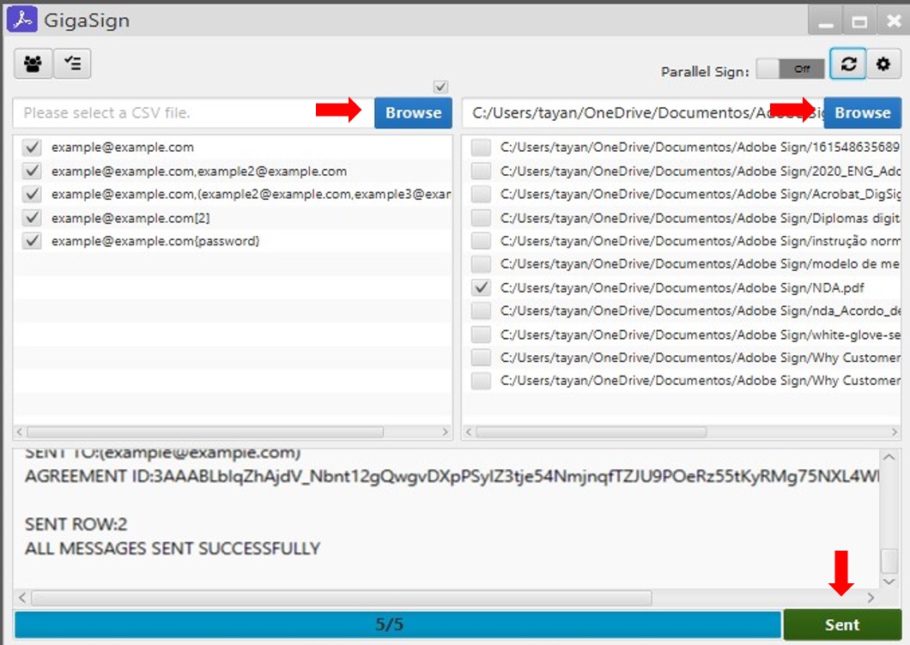Viewport: 910px width, 645px height.
Task: Click the recipients list horizontal scrollbar
Action: point(205,432)
